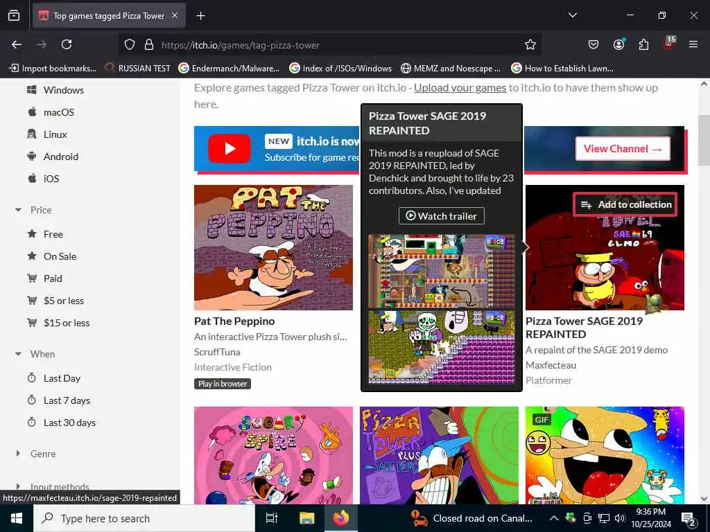The width and height of the screenshot is (710, 532).
Task: Click the Firefox forward arrow
Action: tap(41, 44)
